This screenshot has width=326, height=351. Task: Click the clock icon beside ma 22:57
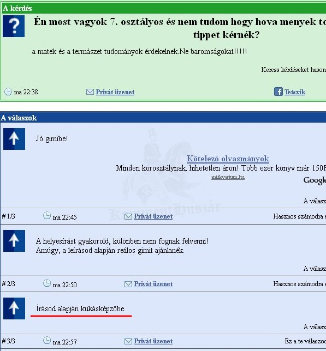(47, 341)
